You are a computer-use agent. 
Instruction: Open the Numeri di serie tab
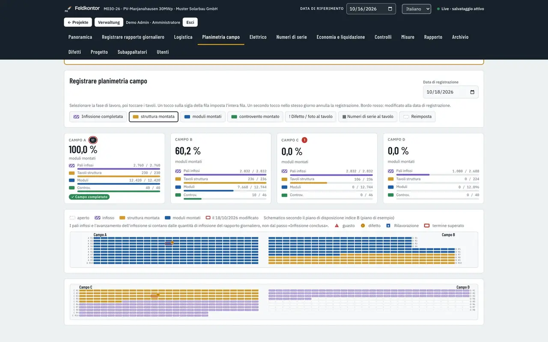(x=292, y=37)
